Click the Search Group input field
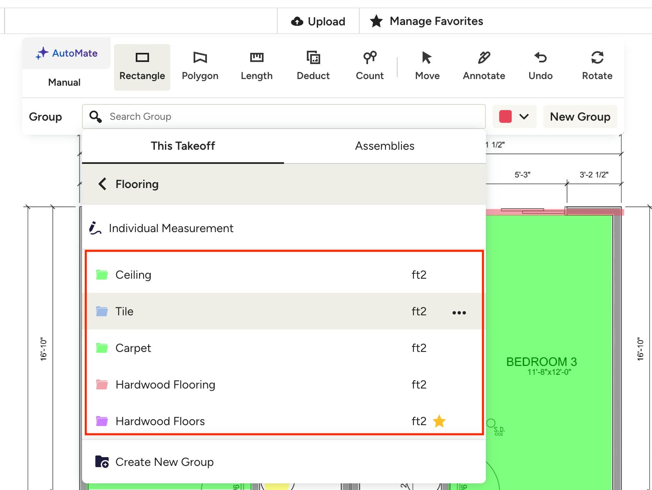The height and width of the screenshot is (490, 652). click(x=291, y=116)
